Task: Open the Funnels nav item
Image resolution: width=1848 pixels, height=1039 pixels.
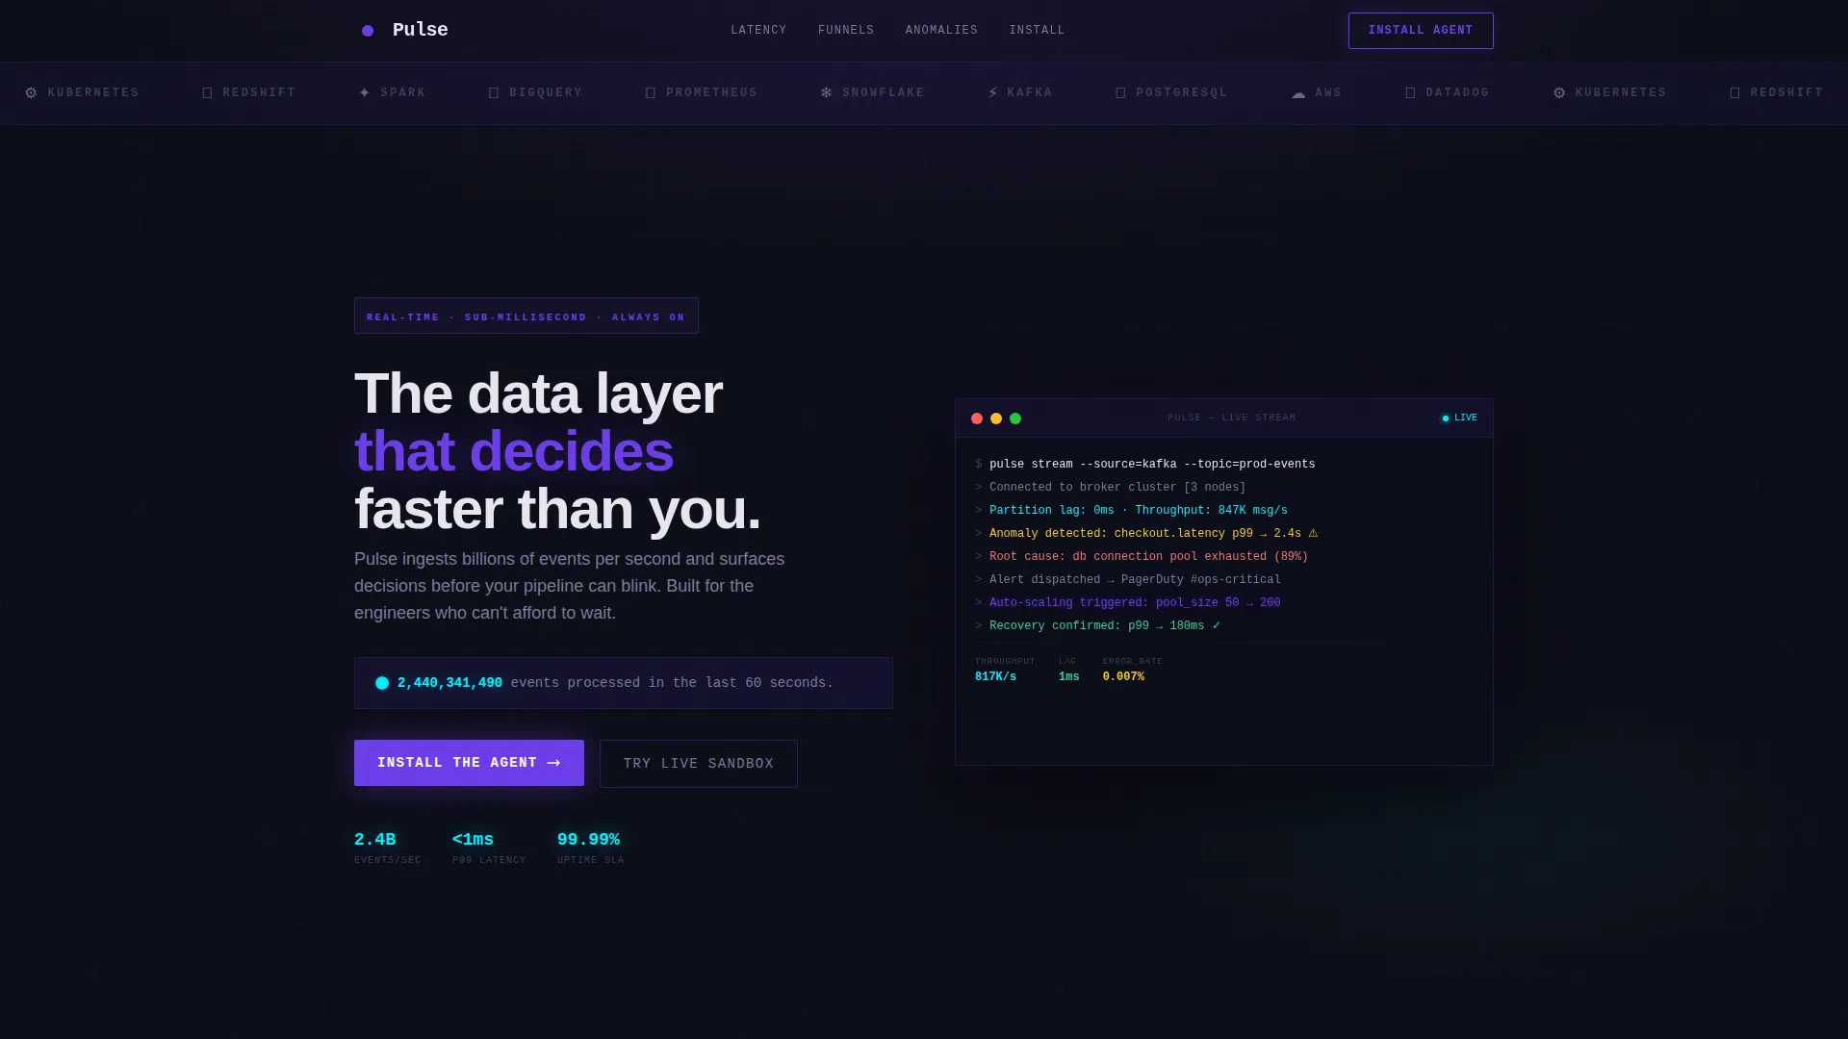Action: pos(846,31)
